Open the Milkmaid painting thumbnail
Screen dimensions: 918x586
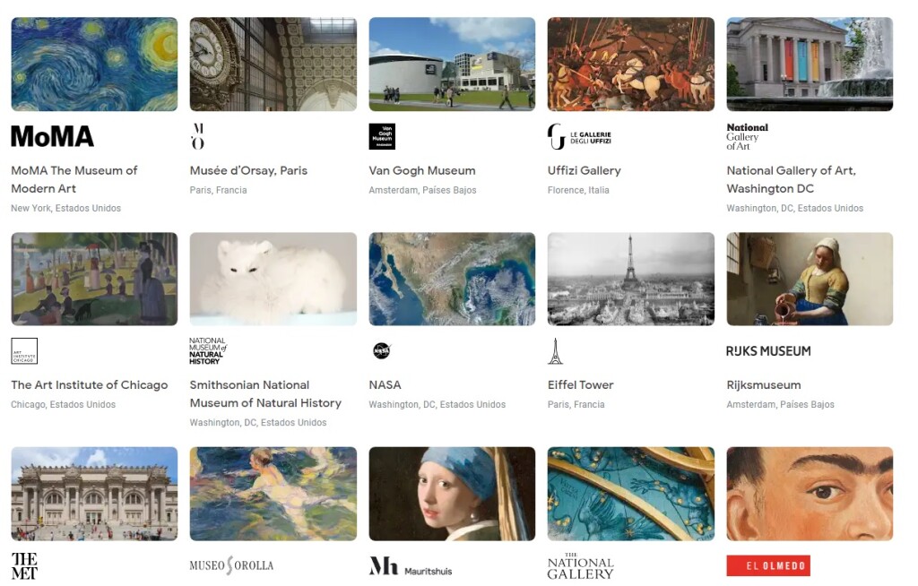(x=810, y=279)
